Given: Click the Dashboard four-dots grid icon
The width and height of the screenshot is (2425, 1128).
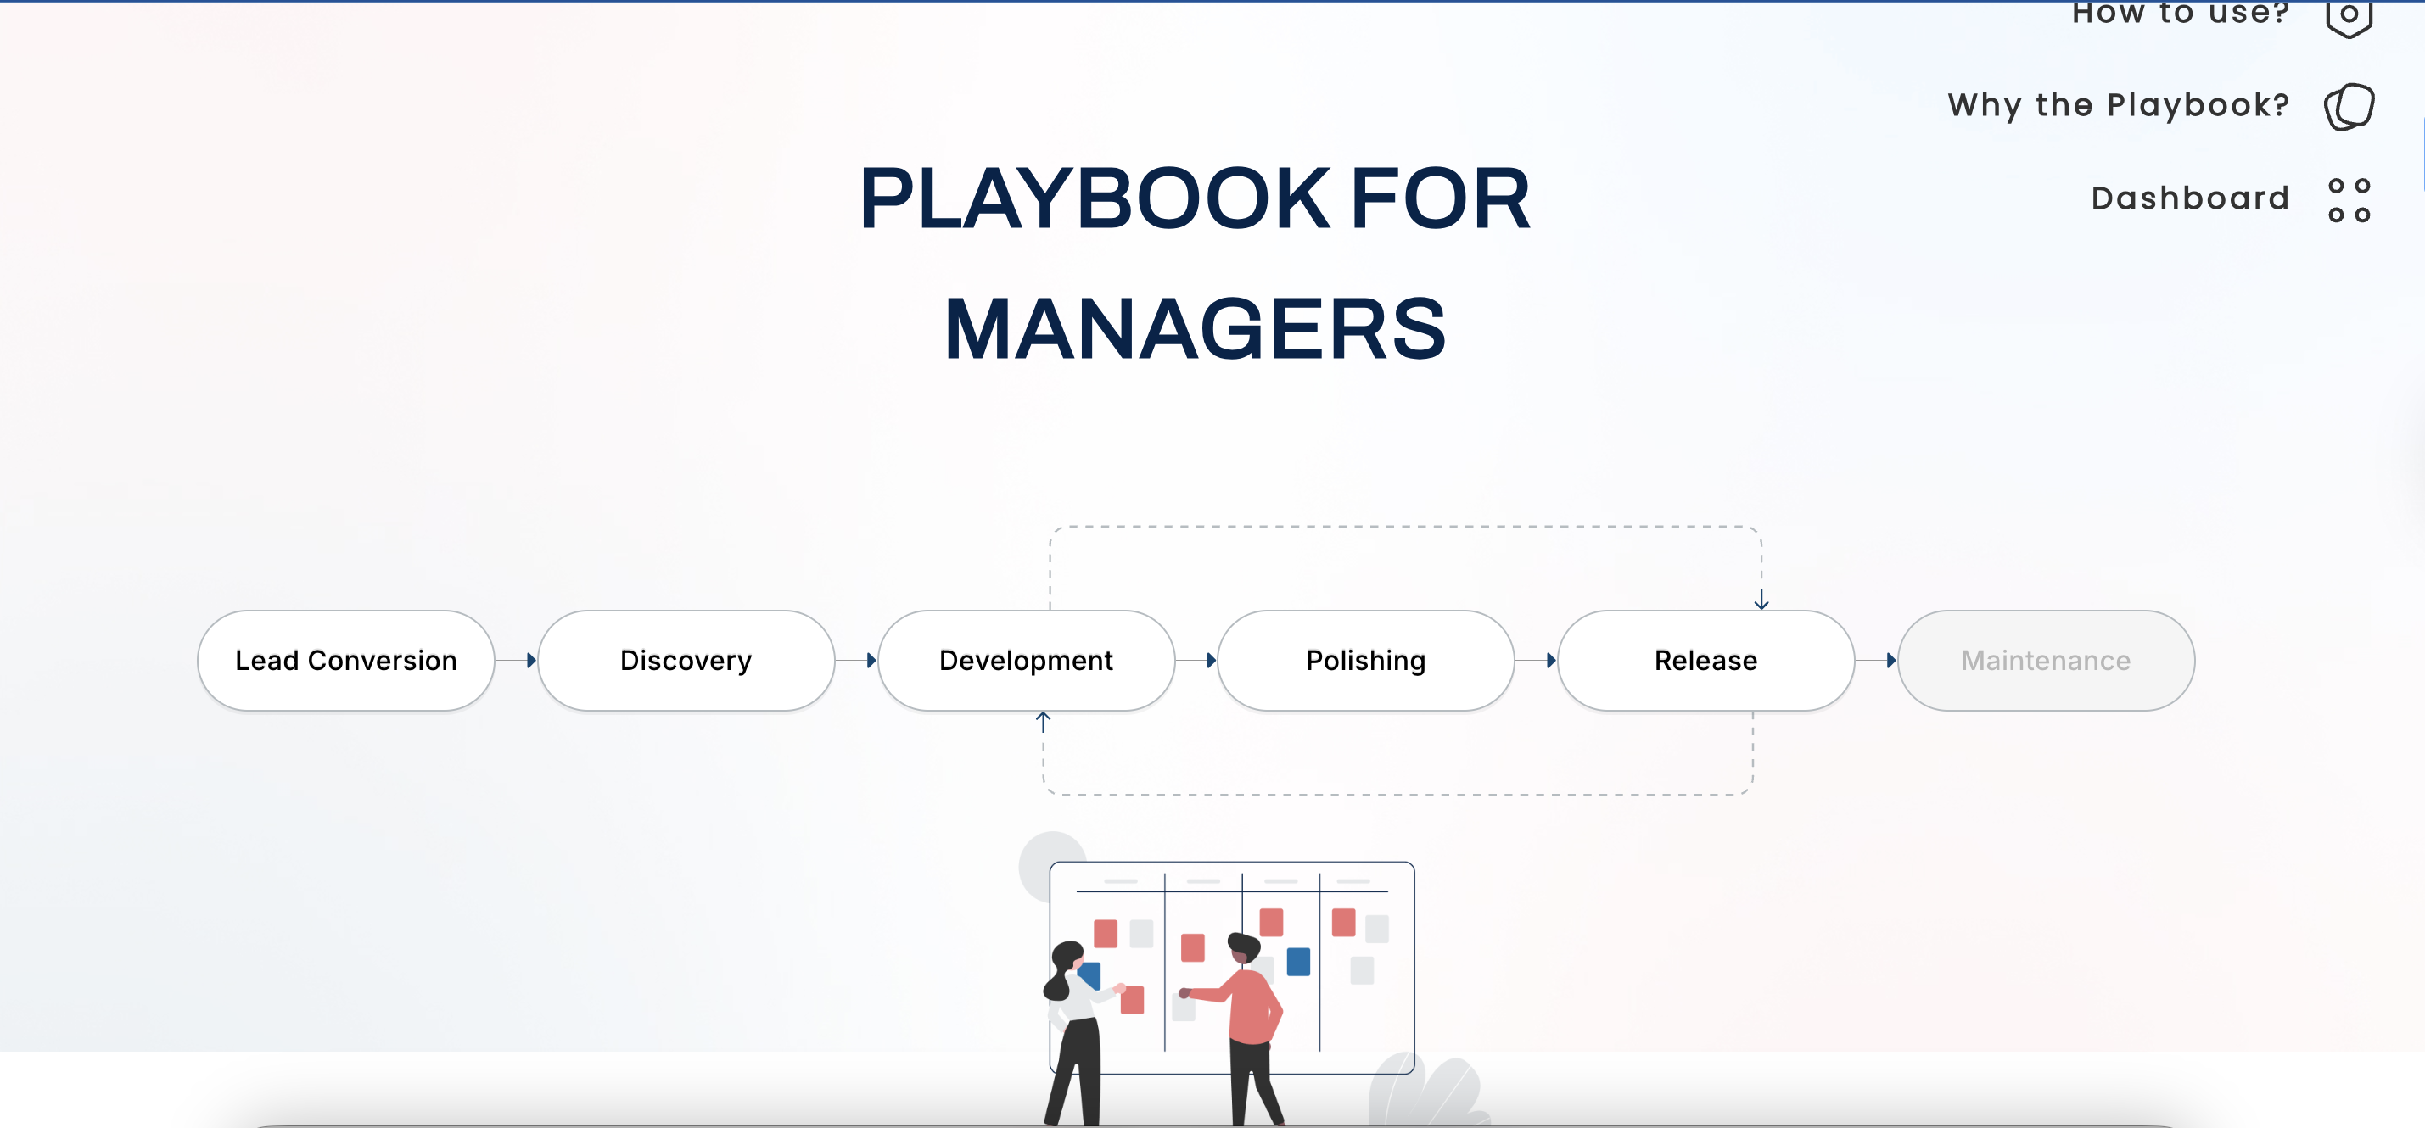Looking at the screenshot, I should click(x=2348, y=198).
